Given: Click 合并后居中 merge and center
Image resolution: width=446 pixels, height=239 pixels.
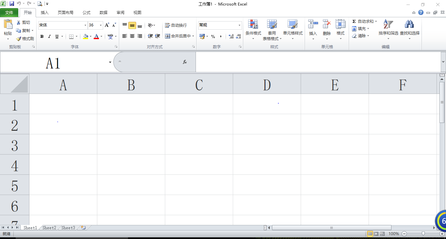Looking at the screenshot, I should [178, 36].
